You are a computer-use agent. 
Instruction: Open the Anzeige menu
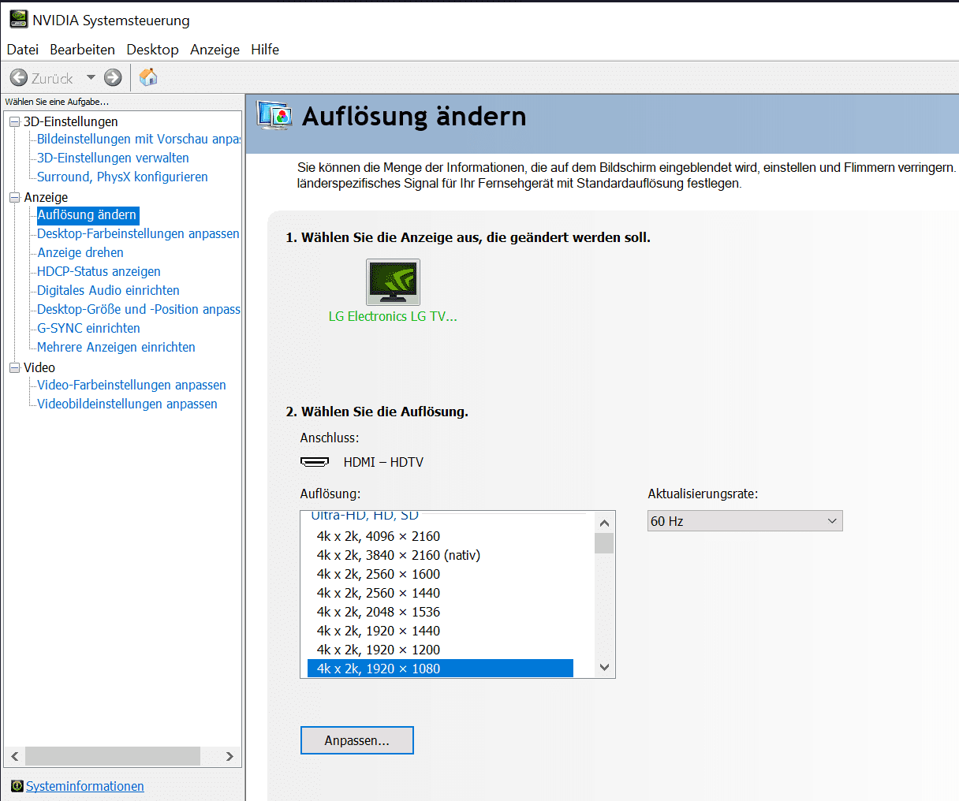215,49
